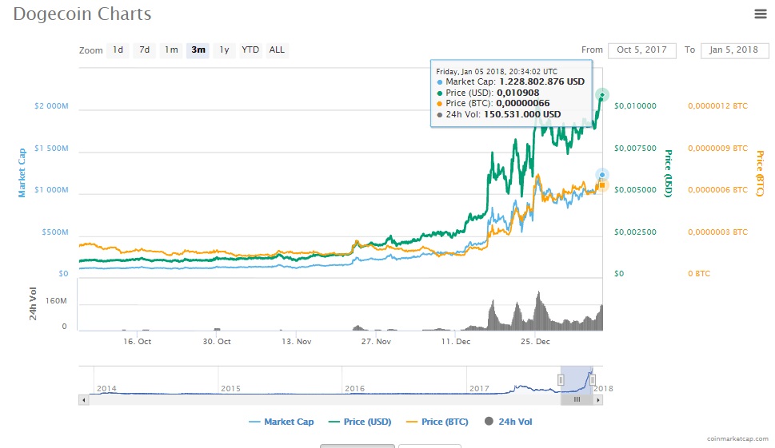Set zoom range to 1y

click(x=225, y=50)
